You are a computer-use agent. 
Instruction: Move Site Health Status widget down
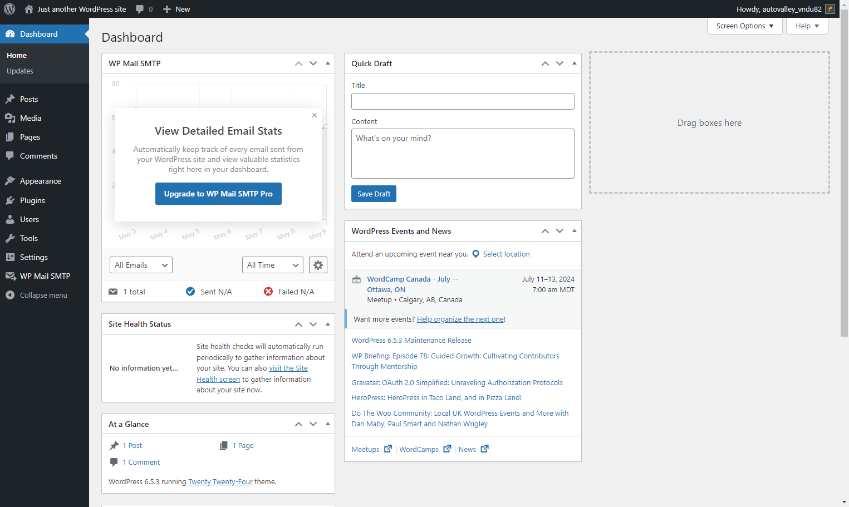(x=313, y=324)
